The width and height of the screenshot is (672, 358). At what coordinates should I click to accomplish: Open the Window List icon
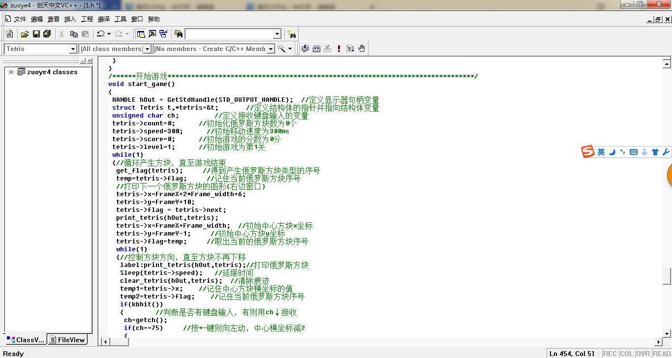coord(163,34)
